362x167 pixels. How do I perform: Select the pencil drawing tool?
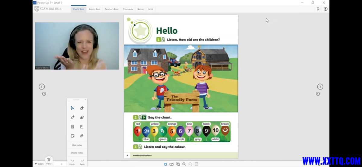pos(72,117)
